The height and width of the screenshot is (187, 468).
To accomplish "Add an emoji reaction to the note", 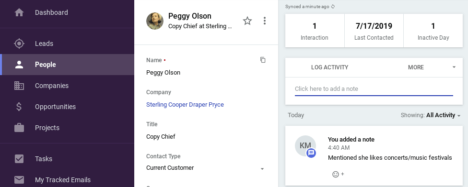I will pyautogui.click(x=338, y=174).
